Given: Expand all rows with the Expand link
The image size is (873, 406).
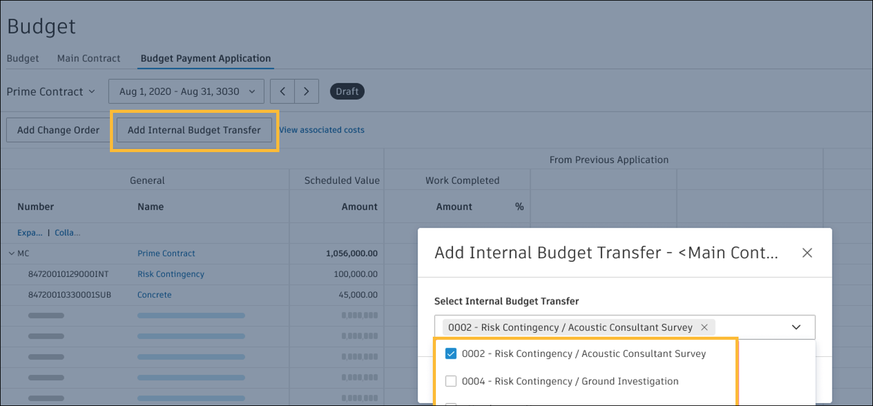Looking at the screenshot, I should pyautogui.click(x=30, y=233).
